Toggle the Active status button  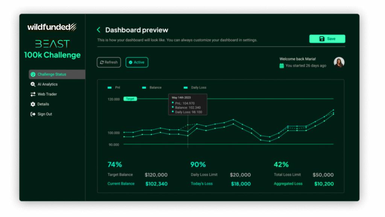pos(137,63)
